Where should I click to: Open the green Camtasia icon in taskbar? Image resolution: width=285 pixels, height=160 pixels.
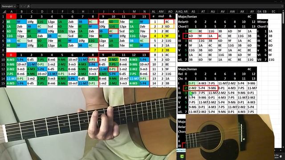(x=182, y=156)
